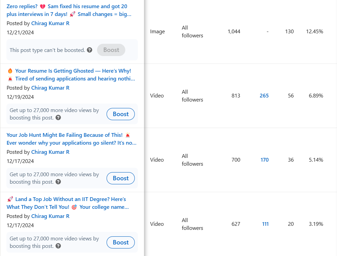Open 'Your Resume Is Getting Ghosted' post link

tap(71, 75)
